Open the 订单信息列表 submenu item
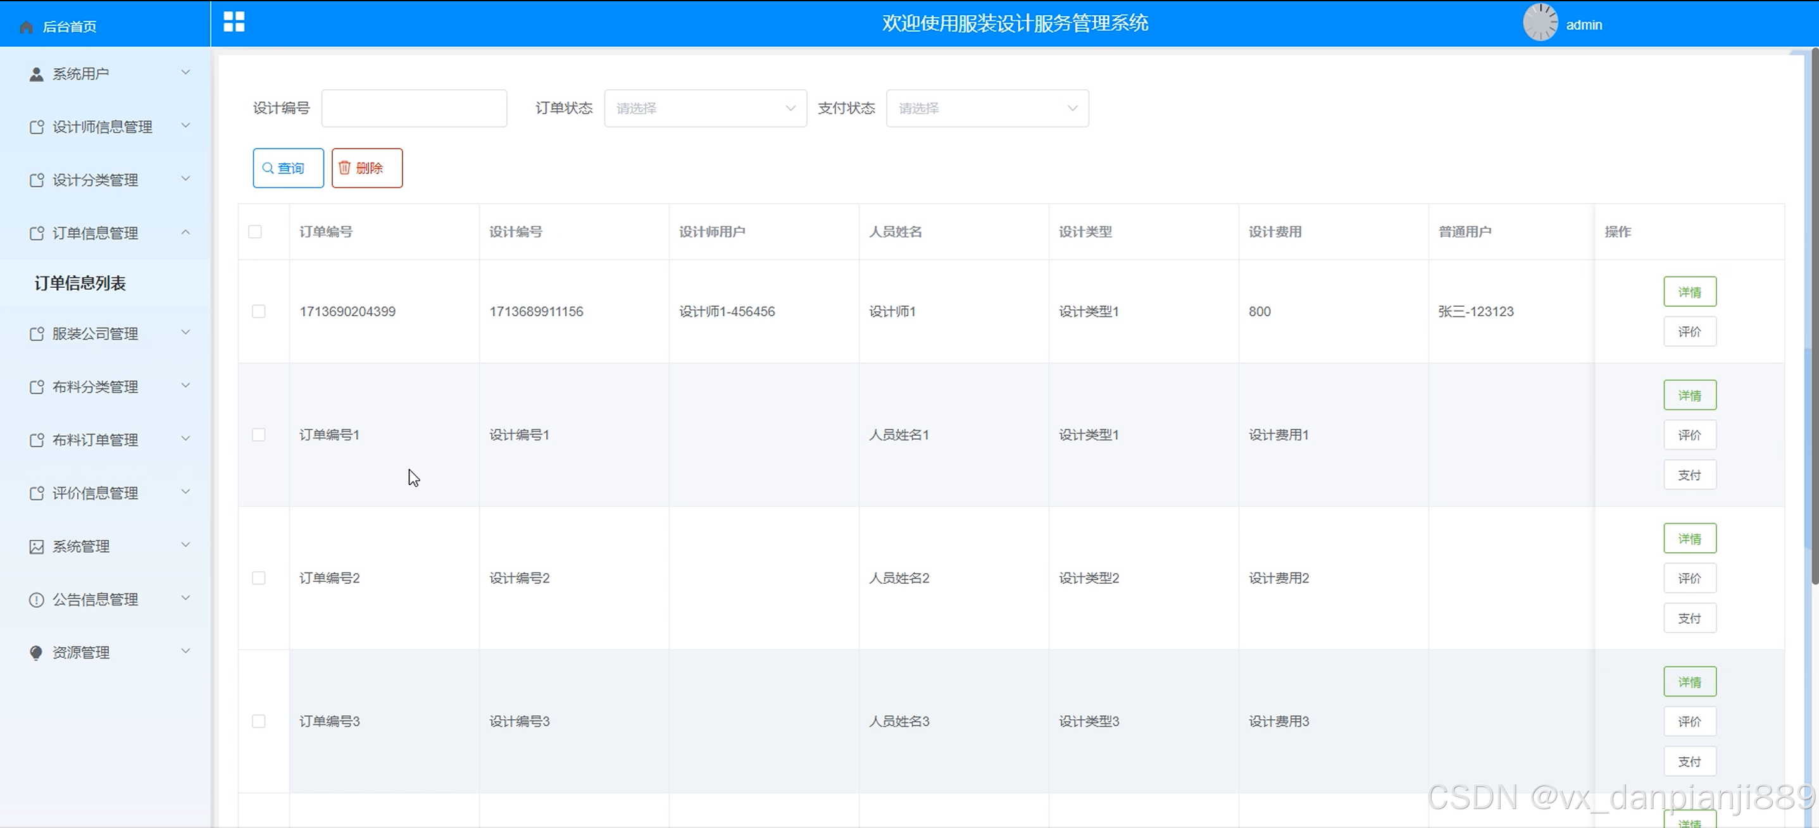1819x828 pixels. point(80,283)
